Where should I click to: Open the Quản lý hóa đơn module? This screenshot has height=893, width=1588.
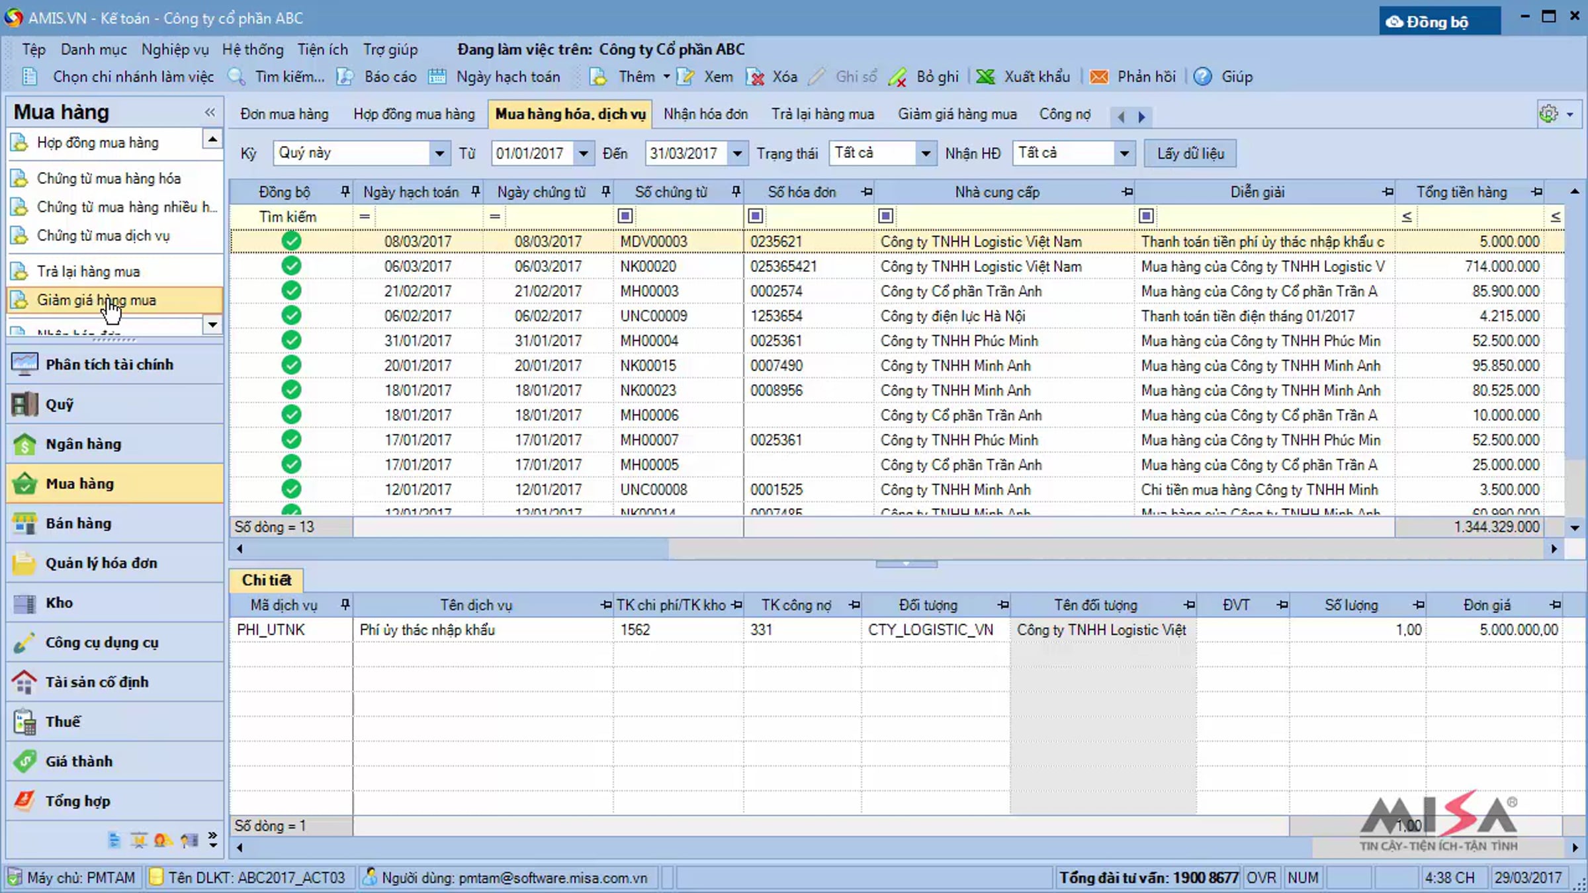[115, 563]
